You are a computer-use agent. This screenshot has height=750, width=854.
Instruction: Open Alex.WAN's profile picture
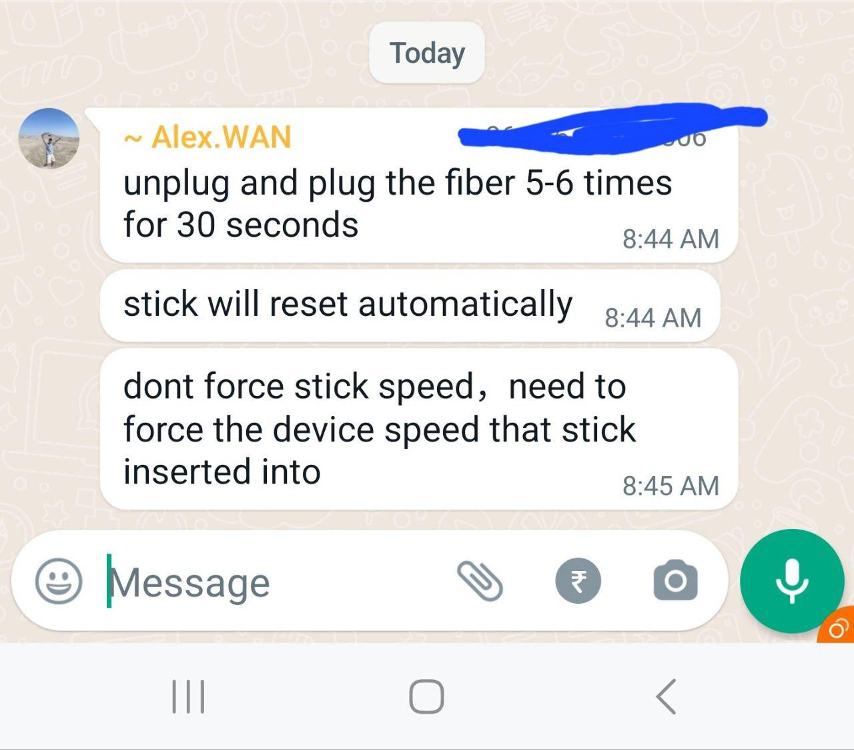click(49, 138)
